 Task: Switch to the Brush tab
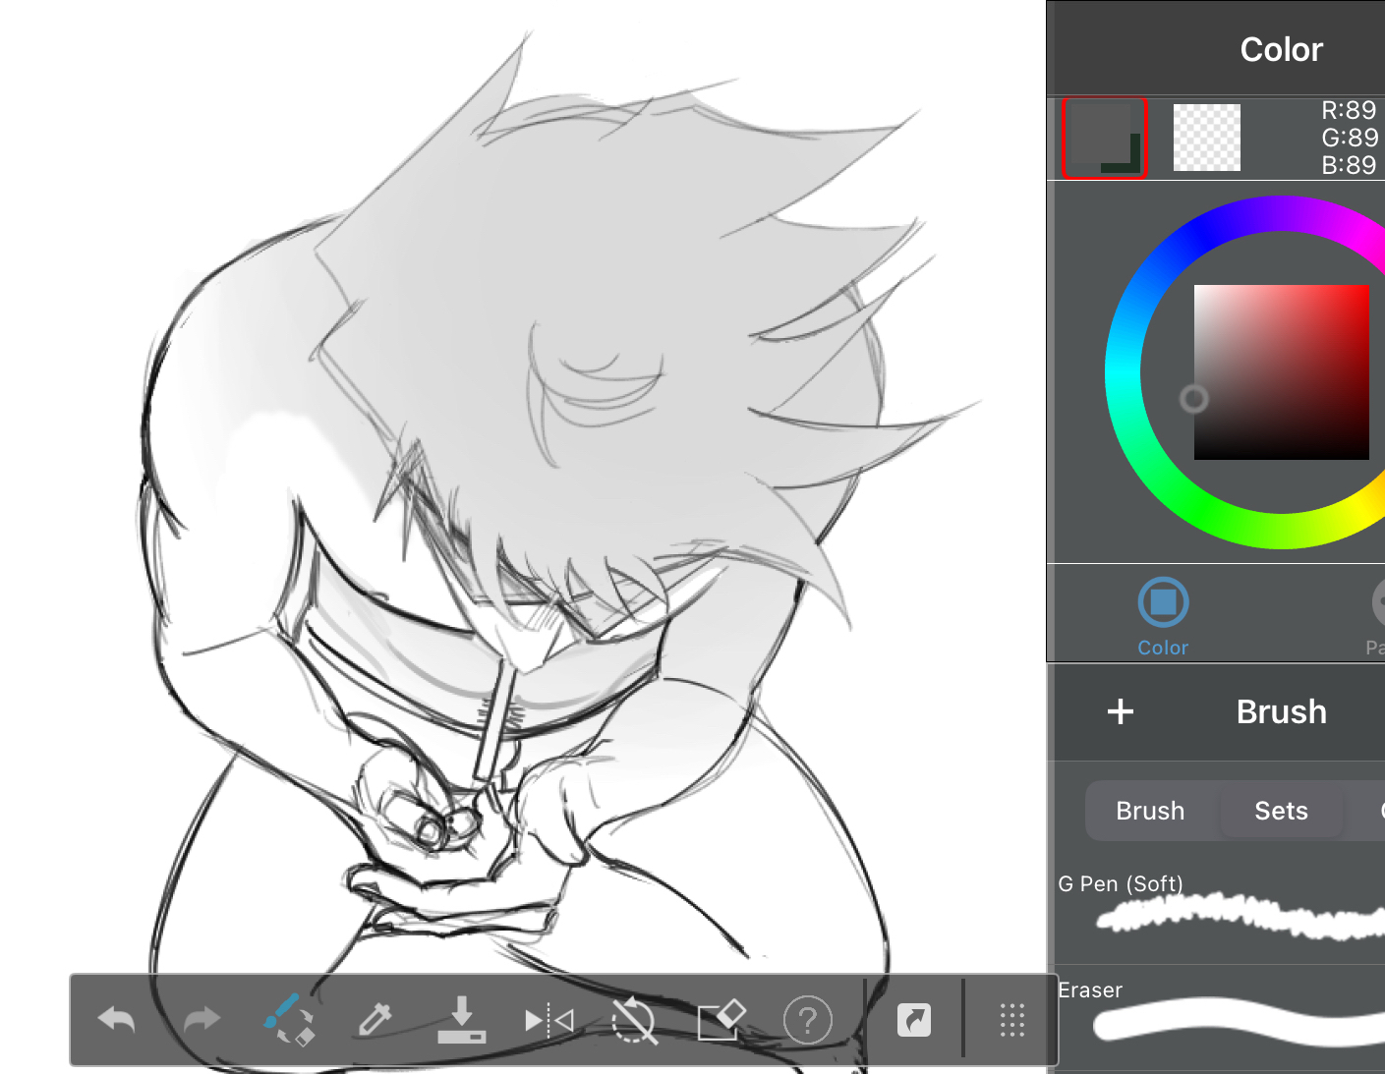[x=1150, y=811]
